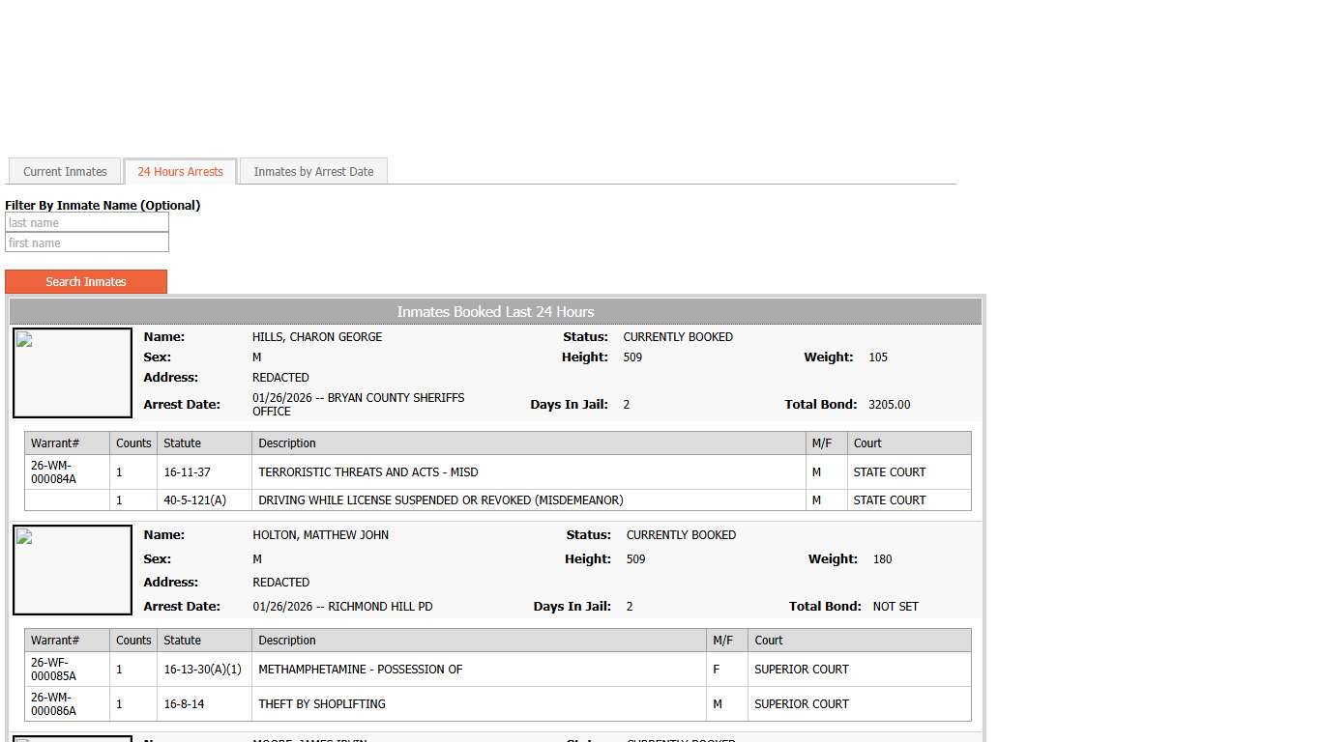Click the Theft by Shoplifting description

321,704
